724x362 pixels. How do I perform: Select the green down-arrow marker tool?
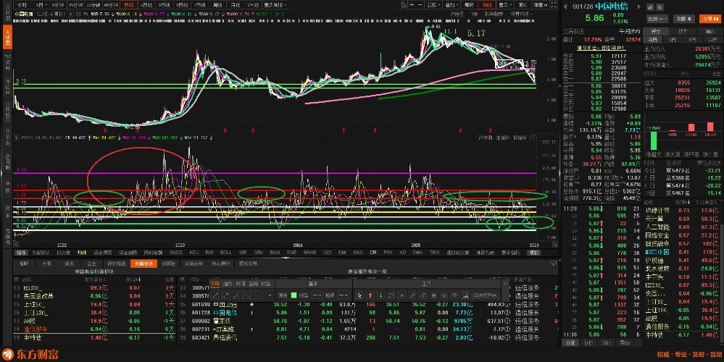(380, 295)
